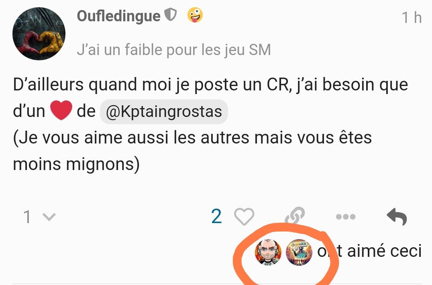Open the bald bearded liker's avatar
The width and height of the screenshot is (432, 285).
pos(268,252)
